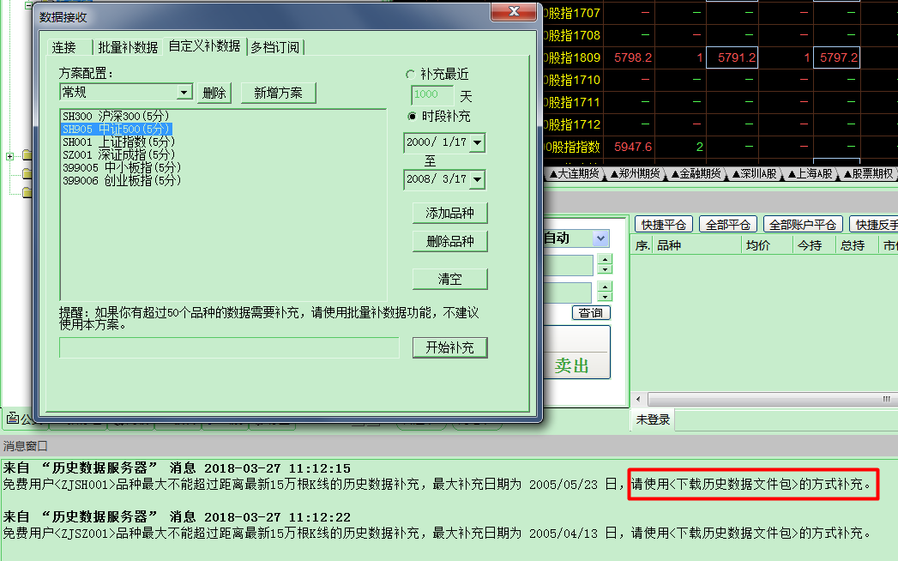This screenshot has width=898, height=561.
Task: Click the days input field showing 1000
Action: [x=432, y=95]
